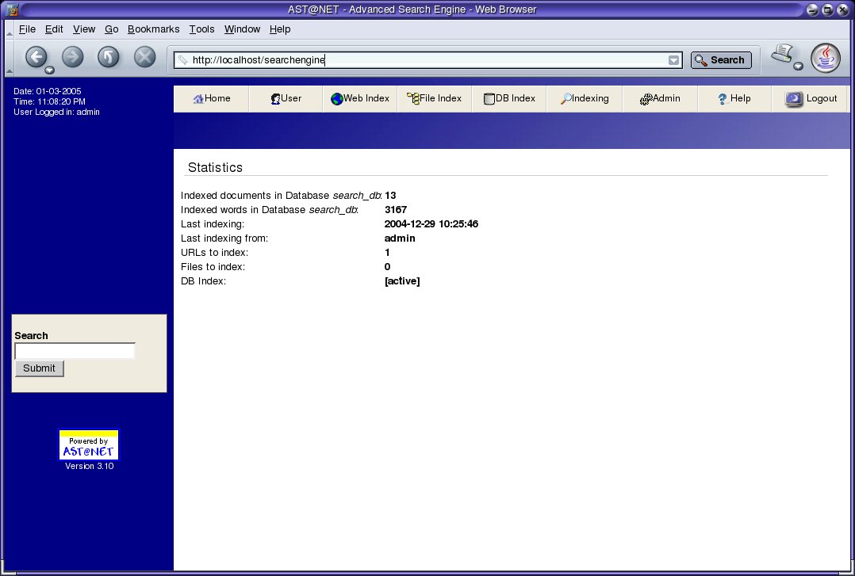Open the Indexing section

[585, 98]
